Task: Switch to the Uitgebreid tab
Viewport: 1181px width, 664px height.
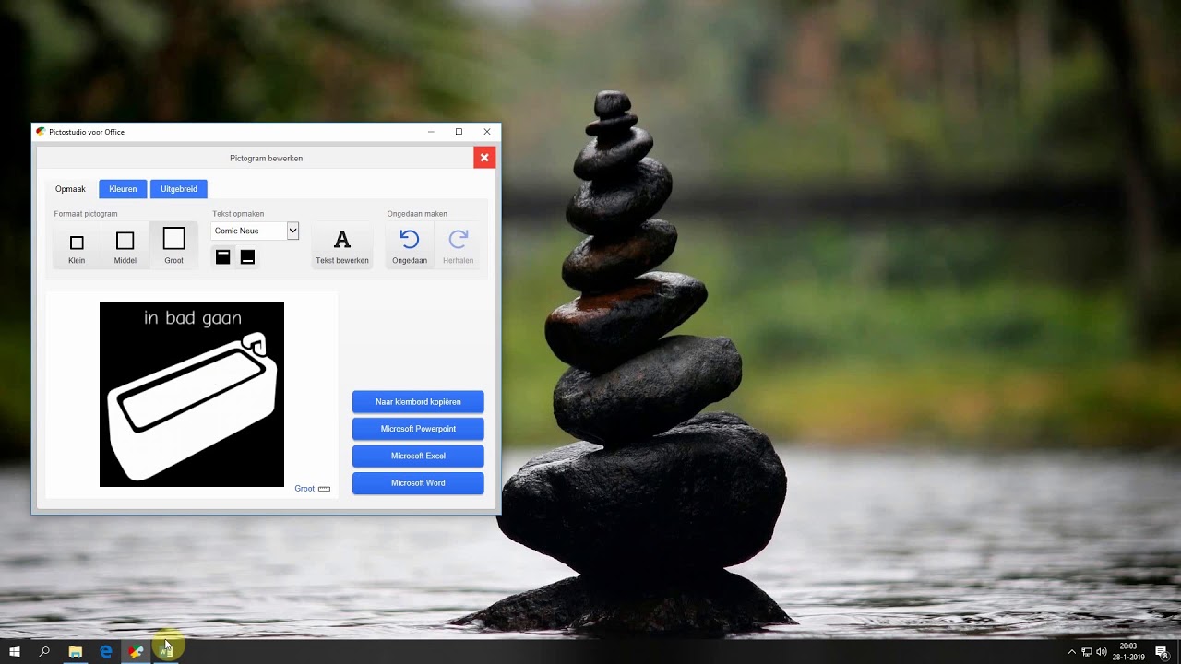Action: coord(179,189)
